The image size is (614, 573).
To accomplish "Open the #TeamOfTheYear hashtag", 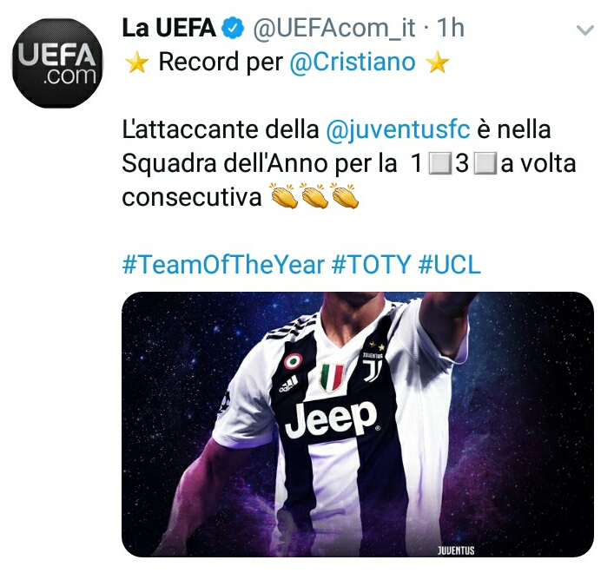I will [x=223, y=264].
